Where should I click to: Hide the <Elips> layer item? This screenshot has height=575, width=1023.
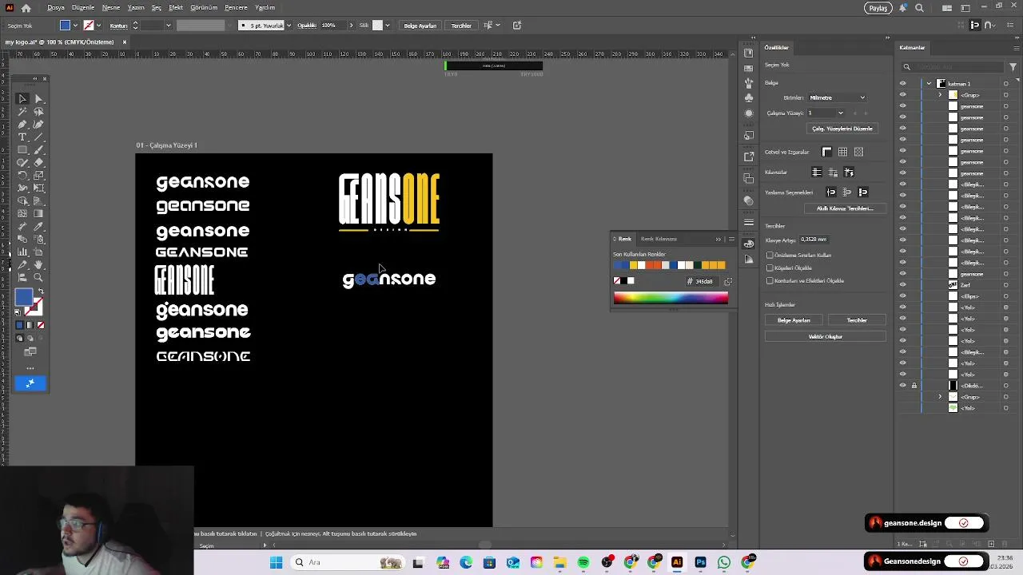coord(903,296)
